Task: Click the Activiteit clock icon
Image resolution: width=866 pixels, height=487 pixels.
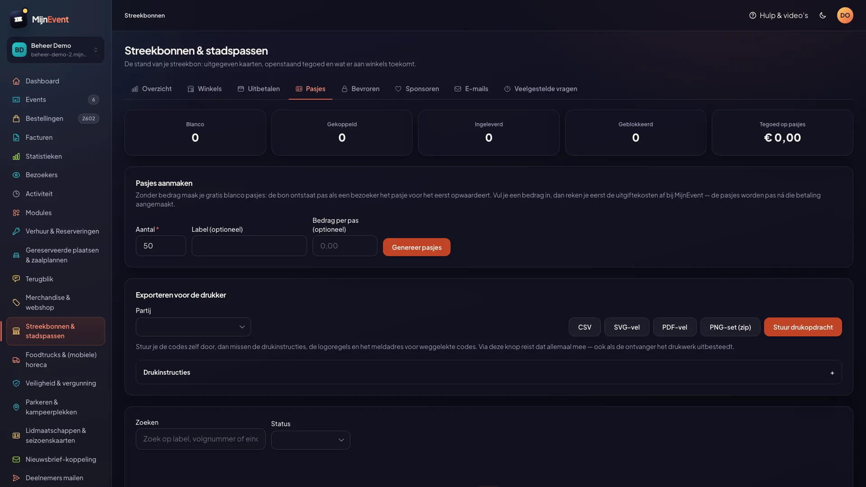Action: (x=16, y=194)
